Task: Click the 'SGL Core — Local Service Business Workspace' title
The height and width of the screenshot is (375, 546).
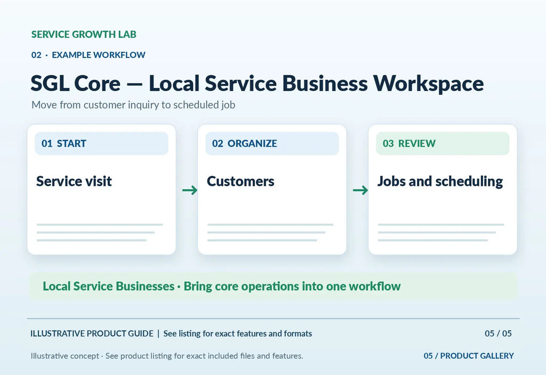Action: point(257,84)
